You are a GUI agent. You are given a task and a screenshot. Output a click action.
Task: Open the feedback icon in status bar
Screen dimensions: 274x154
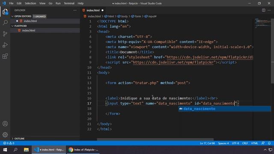(263, 143)
